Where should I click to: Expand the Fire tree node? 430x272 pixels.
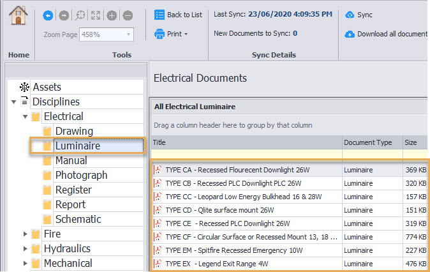[x=26, y=234]
